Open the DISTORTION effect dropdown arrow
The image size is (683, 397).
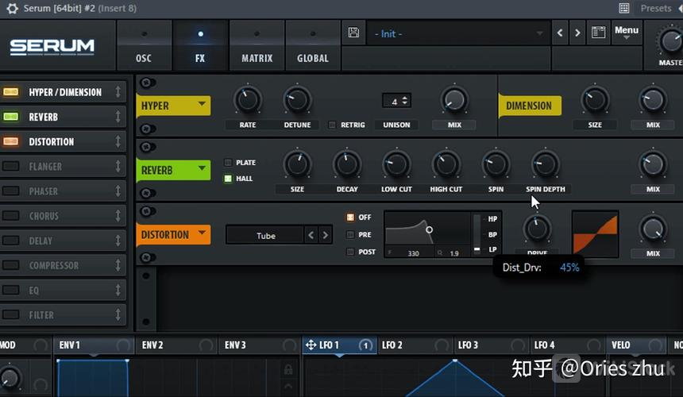tap(202, 234)
